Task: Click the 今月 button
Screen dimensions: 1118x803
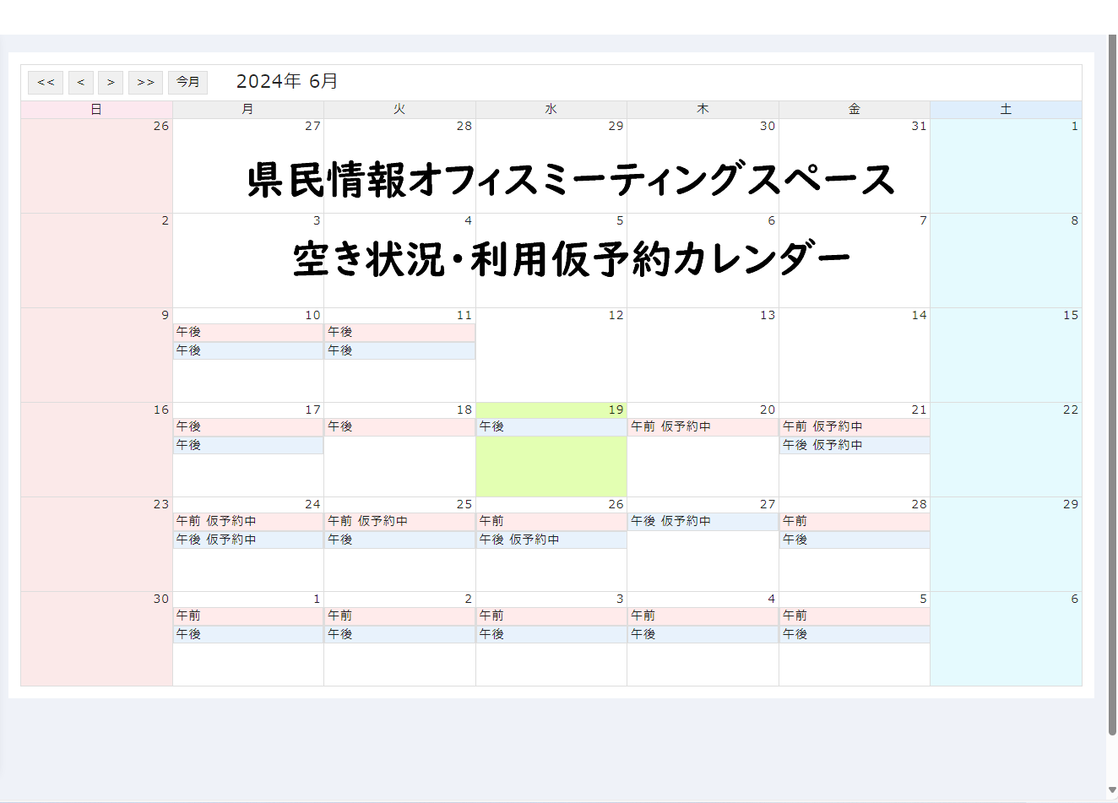Action: [187, 82]
